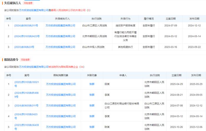Click 风险信息 tag beside 限制消费令 heading
This screenshot has height=131, width=206.
[25, 60]
